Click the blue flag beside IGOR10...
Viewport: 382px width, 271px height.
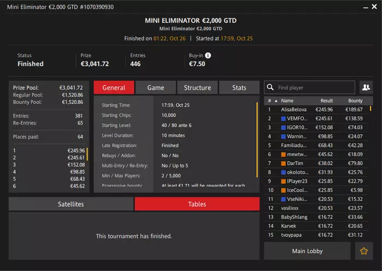point(283,128)
